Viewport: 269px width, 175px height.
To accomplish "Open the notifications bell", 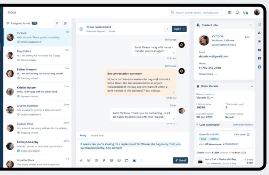I will tap(237, 12).
